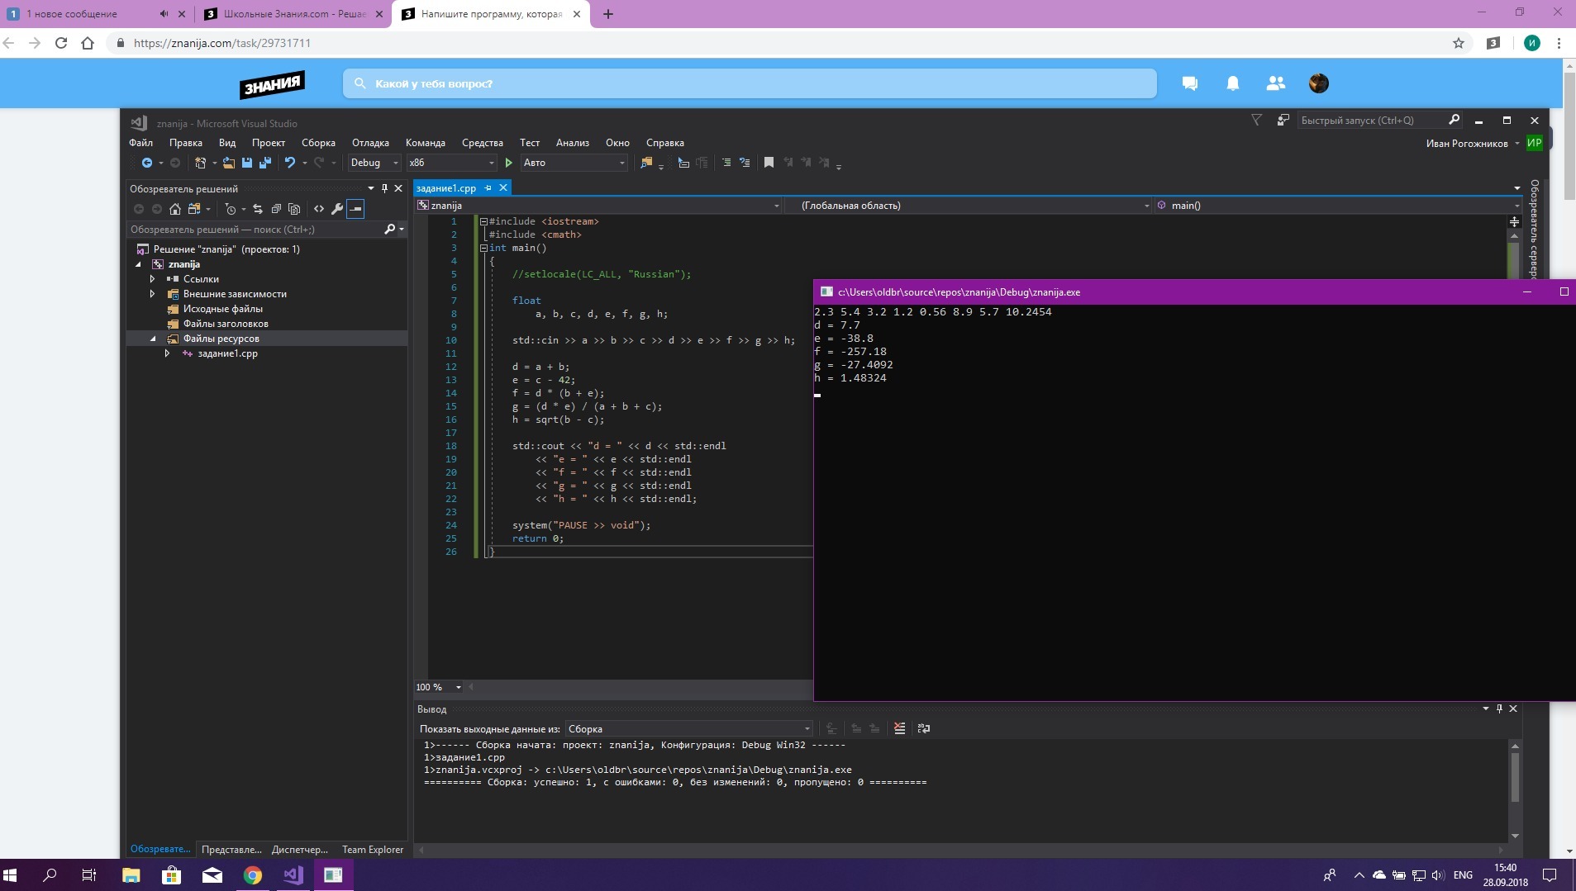Switch to the Team Explorer tab
The image size is (1576, 891).
click(372, 849)
